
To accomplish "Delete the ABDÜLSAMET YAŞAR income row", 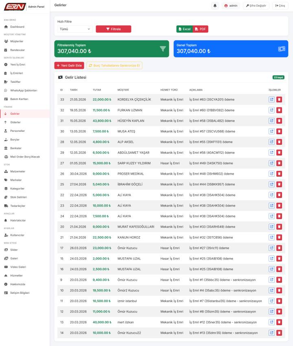I will click(279, 153).
